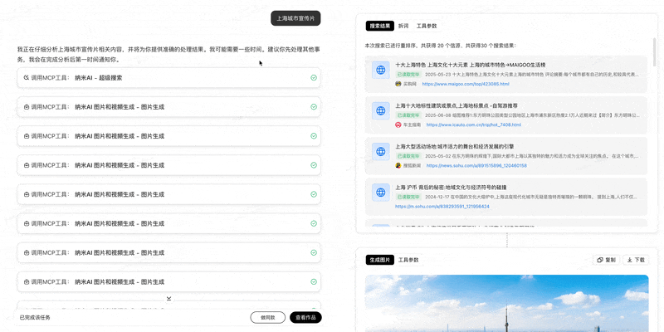664x332 pixels.
Task: Select the 搜索结果 tab
Action: (x=380, y=26)
